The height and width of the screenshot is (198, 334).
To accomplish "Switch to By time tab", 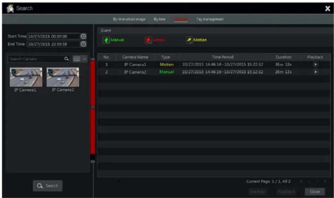I will (x=159, y=19).
